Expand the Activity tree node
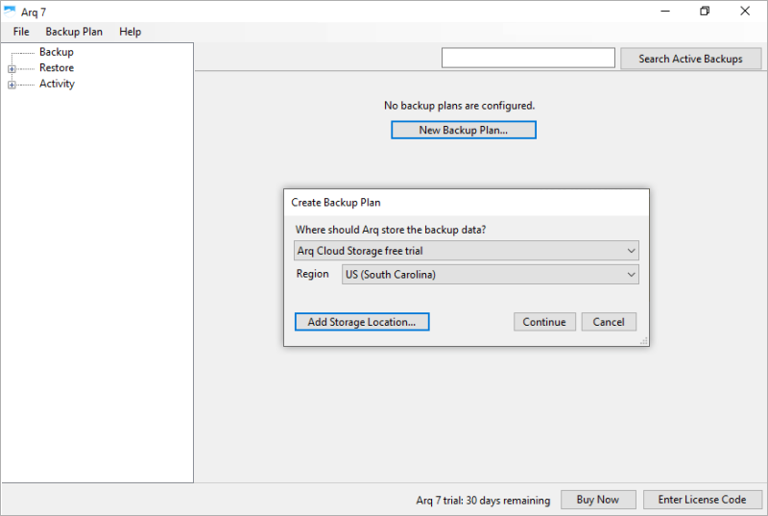Screen dimensions: 768x516 click(12, 85)
